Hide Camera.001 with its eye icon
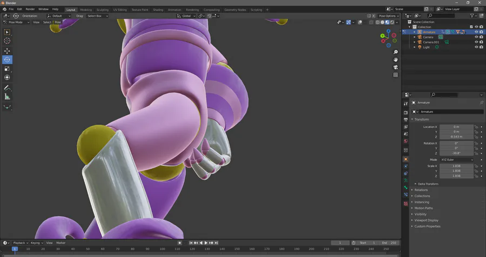Viewport: 486px width, 257px height. click(x=476, y=42)
